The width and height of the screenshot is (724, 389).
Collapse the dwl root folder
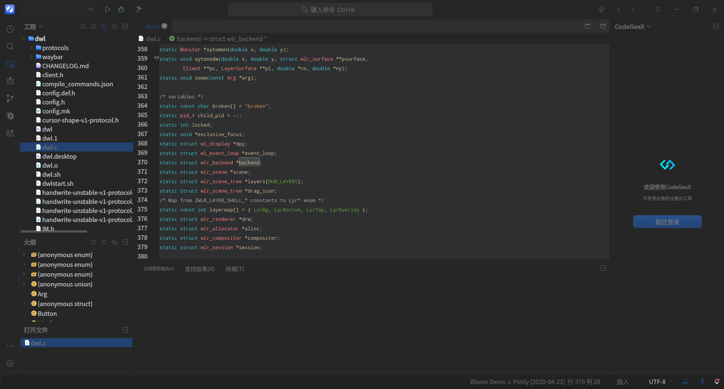pos(24,38)
